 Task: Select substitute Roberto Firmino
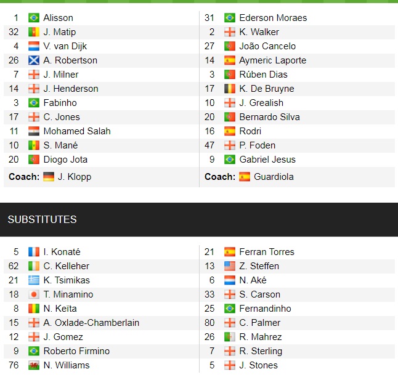tap(76, 351)
